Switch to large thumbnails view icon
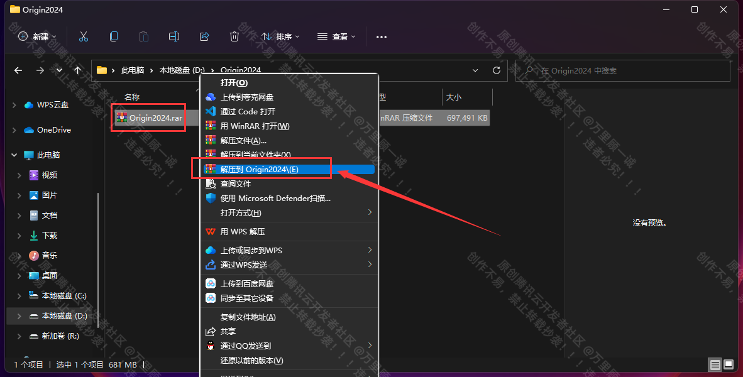743x377 pixels. tap(729, 364)
